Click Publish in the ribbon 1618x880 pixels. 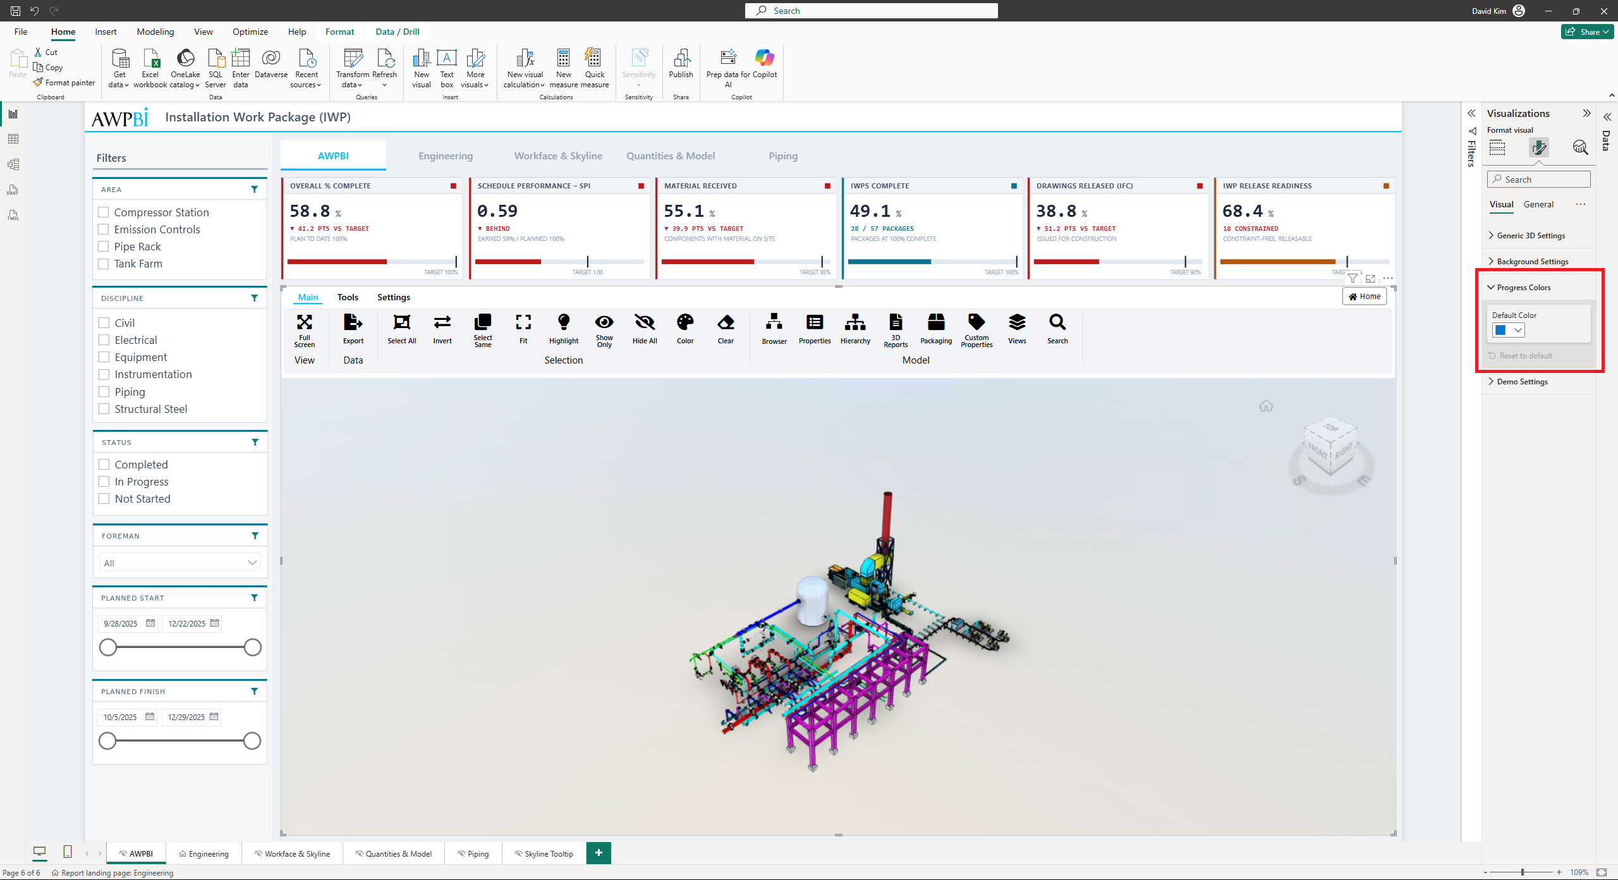click(x=681, y=64)
